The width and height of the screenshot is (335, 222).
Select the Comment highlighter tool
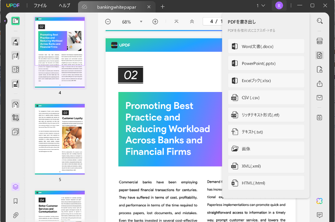[15, 42]
